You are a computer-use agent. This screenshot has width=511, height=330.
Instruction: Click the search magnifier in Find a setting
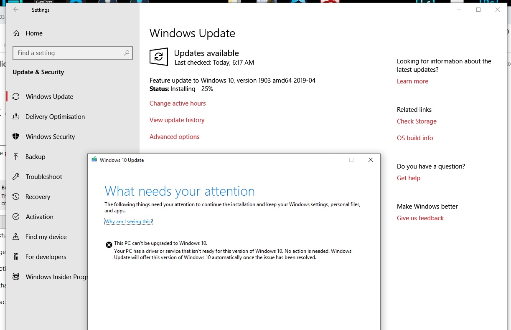[127, 53]
